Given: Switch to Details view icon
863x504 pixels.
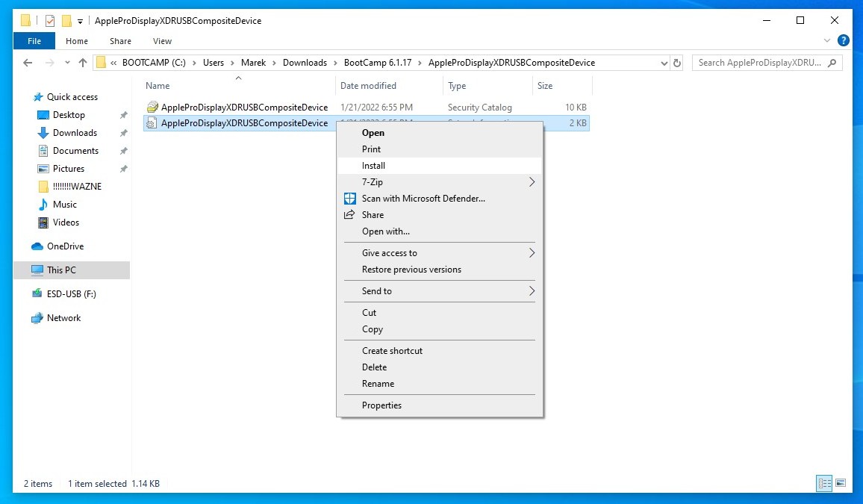Looking at the screenshot, I should tap(824, 483).
